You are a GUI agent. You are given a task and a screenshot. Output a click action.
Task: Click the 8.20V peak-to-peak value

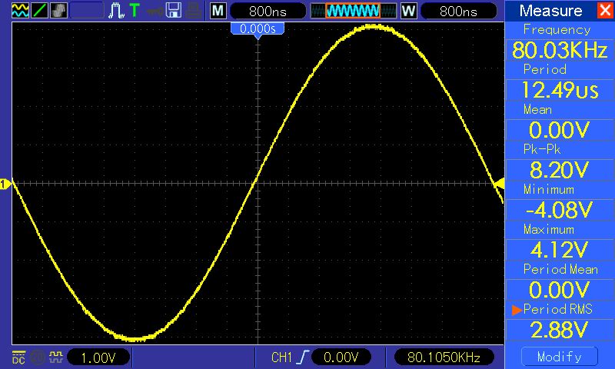560,170
